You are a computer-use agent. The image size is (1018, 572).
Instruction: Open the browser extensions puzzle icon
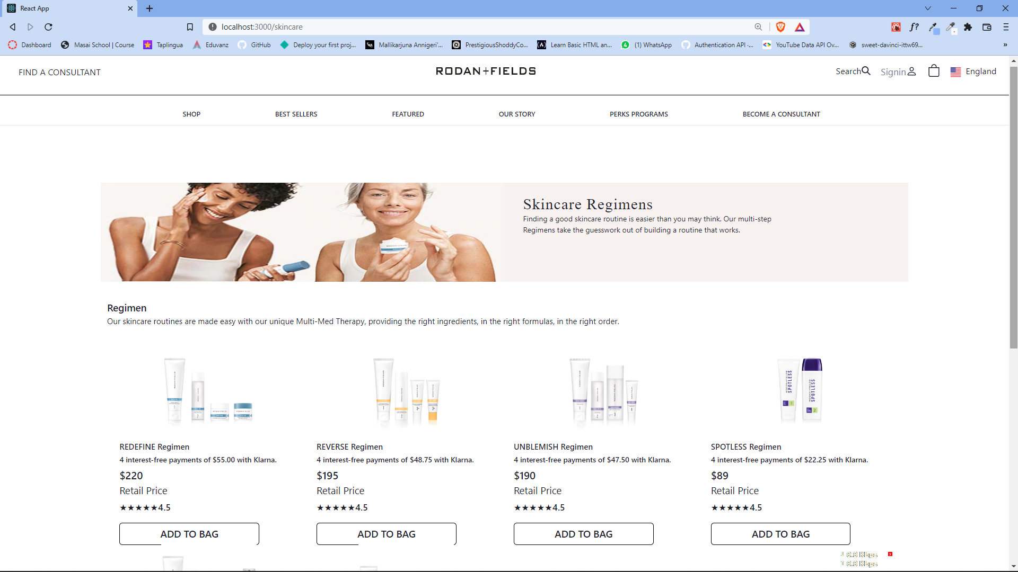pos(968,27)
